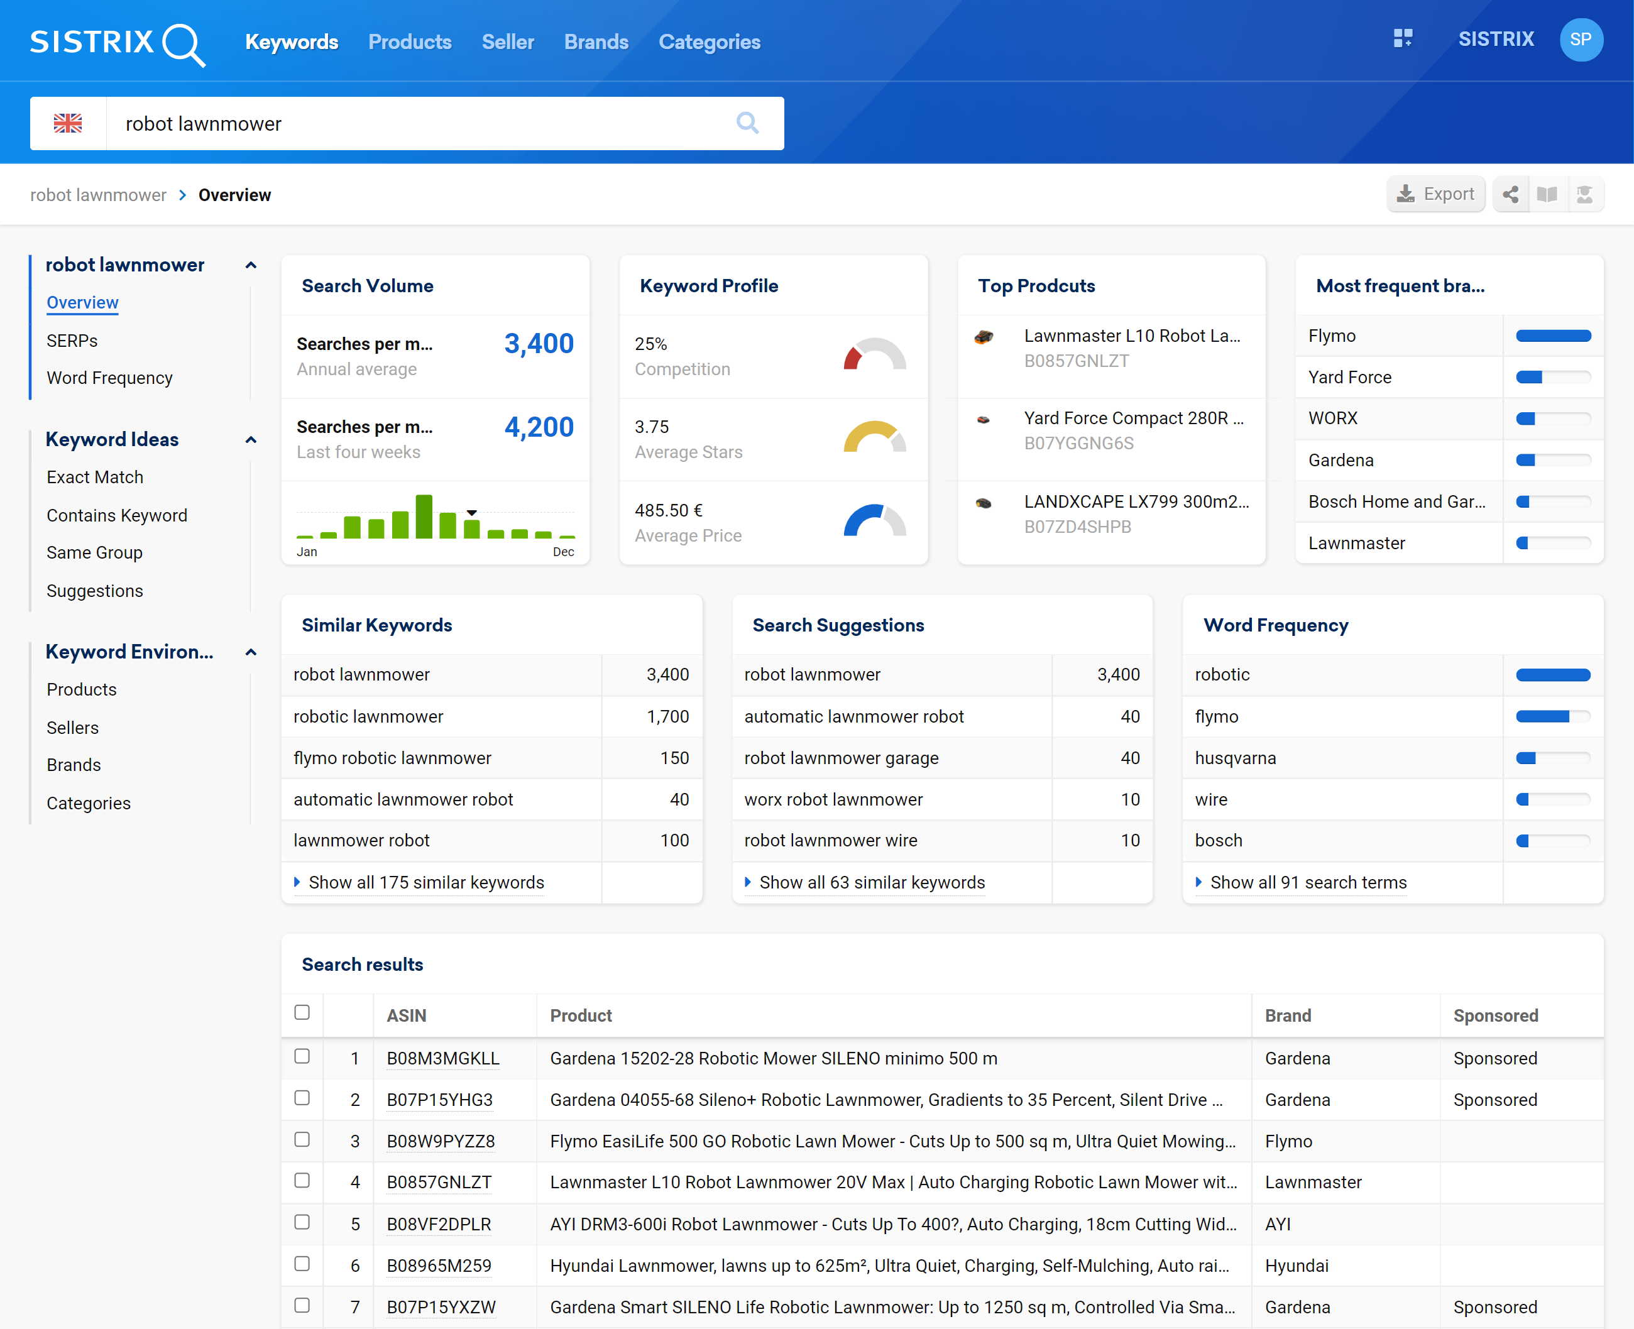Image resolution: width=1634 pixels, height=1329 pixels.
Task: Check the row 3 checkbox for B08W9PYZZ8
Action: click(302, 1139)
